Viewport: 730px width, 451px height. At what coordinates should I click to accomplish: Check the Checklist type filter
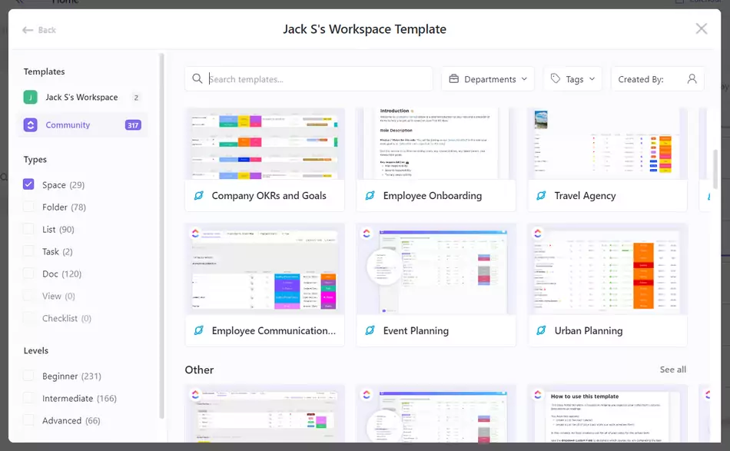tap(28, 318)
